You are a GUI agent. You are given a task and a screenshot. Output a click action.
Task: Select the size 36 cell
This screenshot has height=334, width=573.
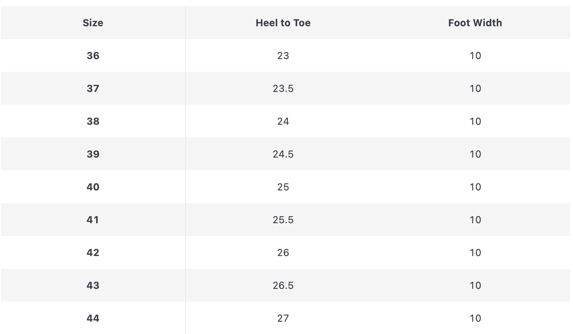(93, 55)
